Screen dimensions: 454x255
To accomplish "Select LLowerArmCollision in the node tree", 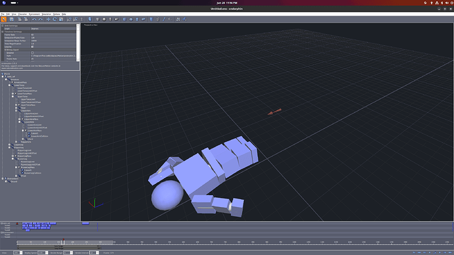I will pyautogui.click(x=39, y=136).
